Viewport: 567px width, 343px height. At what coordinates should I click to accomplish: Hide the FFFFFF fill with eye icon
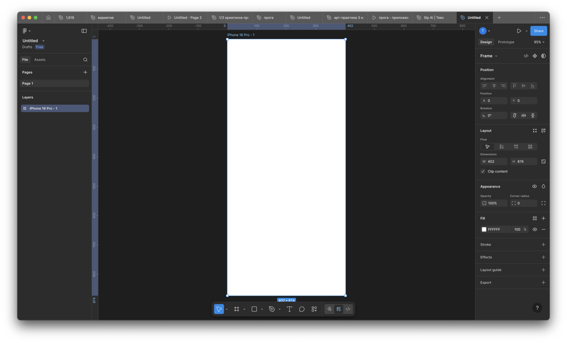tap(535, 229)
